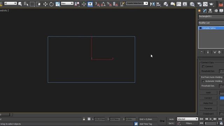224x126 pixels.
Task: Toggle Select and Manipulate icon
Action: (84, 4)
